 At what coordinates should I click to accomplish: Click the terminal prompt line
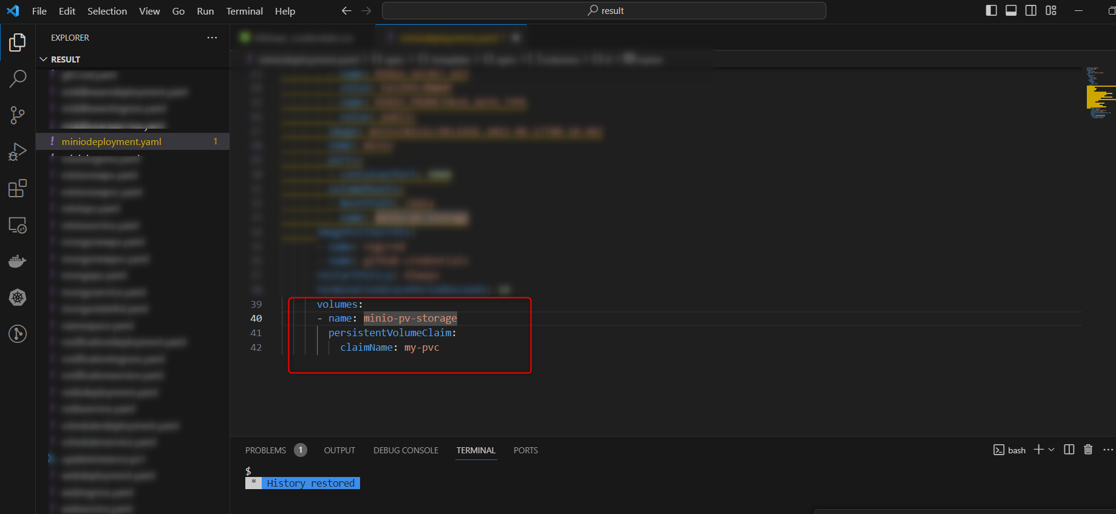click(248, 471)
